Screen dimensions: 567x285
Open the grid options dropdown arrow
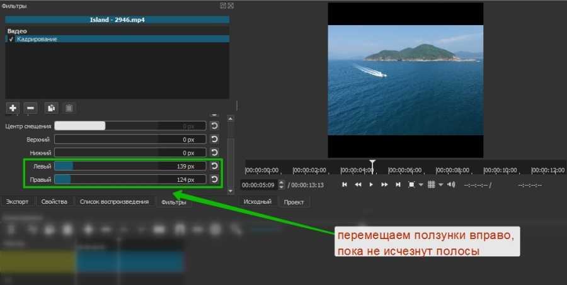coord(440,185)
